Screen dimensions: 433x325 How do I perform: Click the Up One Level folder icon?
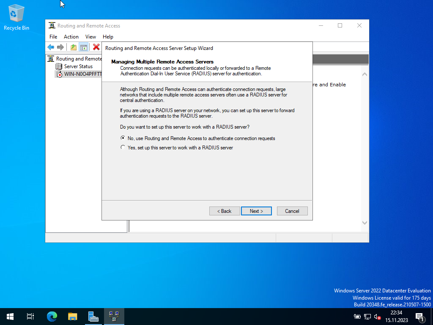[x=74, y=47]
